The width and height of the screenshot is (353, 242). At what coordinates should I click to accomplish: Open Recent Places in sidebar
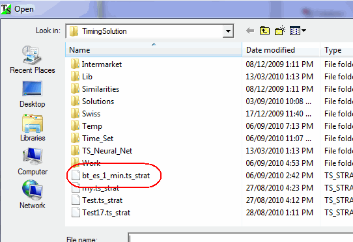pyautogui.click(x=32, y=60)
